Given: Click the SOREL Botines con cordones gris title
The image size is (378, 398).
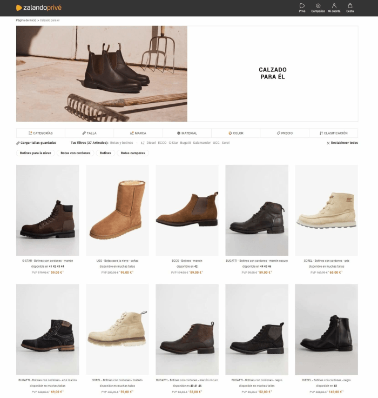Looking at the screenshot, I should [327, 261].
